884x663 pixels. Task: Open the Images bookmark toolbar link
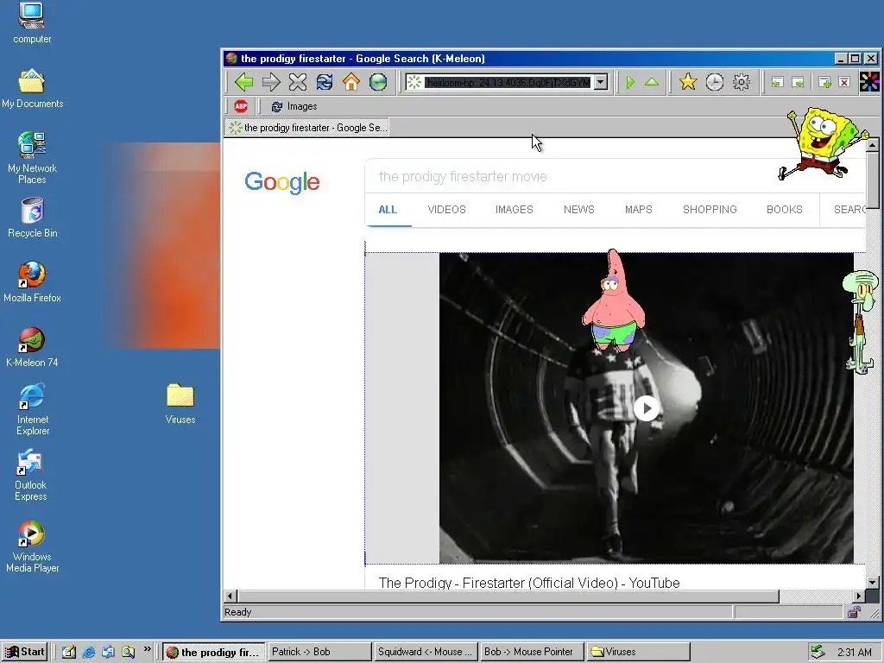[x=294, y=106]
